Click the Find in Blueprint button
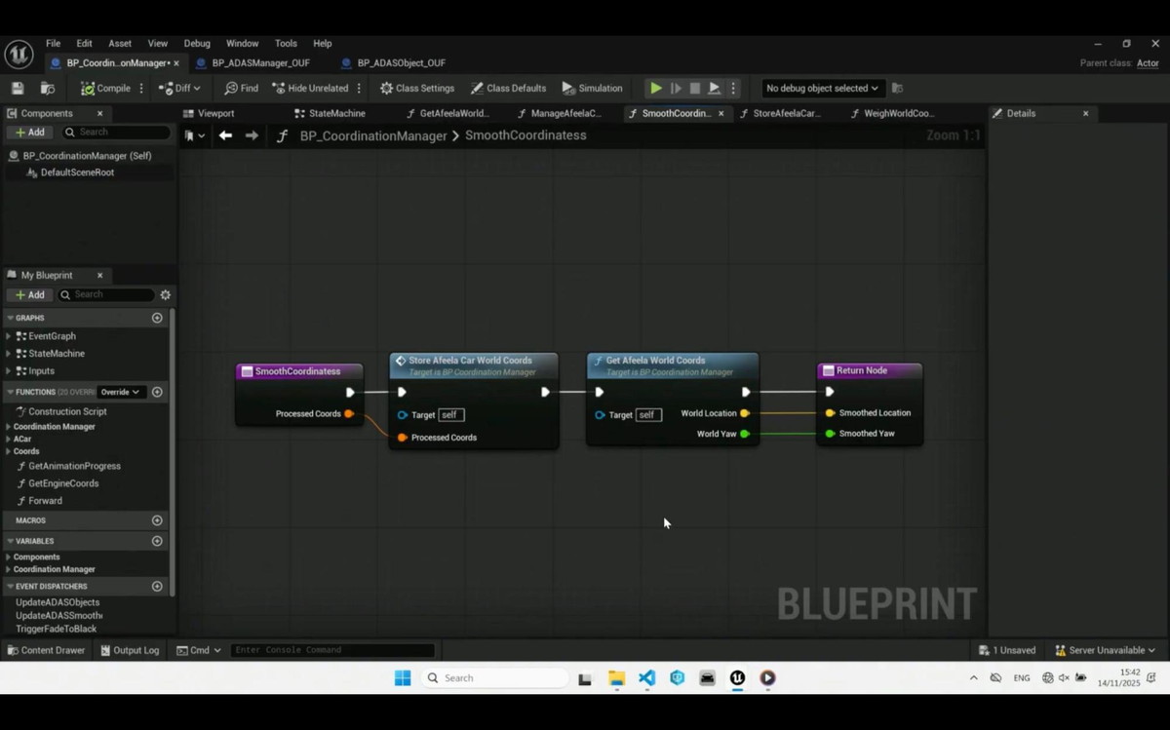The width and height of the screenshot is (1170, 730). coord(241,88)
